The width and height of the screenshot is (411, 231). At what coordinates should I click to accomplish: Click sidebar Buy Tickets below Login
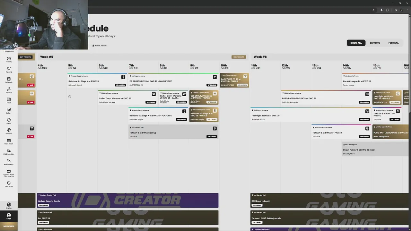click(x=9, y=226)
